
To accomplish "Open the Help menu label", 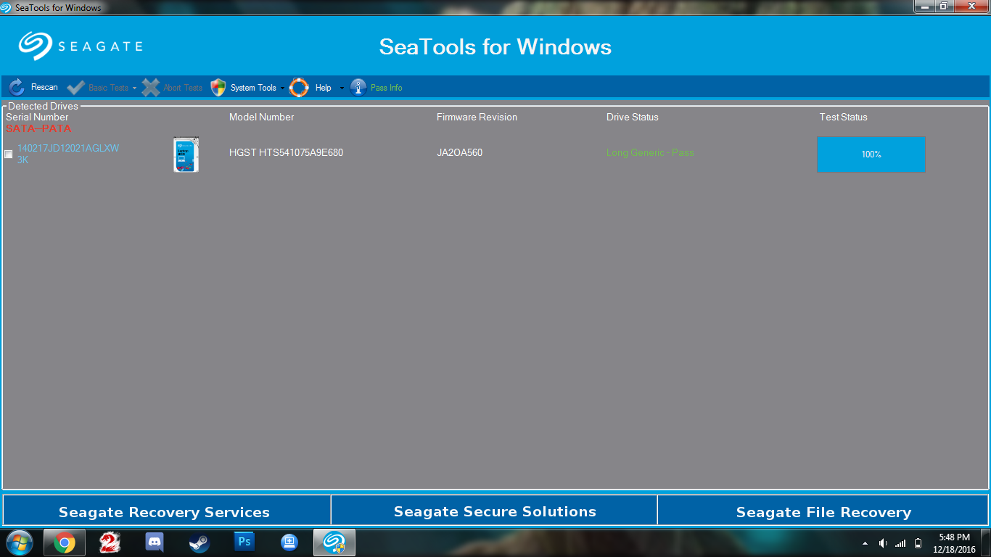I will (x=323, y=88).
